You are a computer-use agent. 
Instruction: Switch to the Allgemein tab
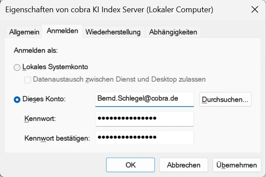24,32
